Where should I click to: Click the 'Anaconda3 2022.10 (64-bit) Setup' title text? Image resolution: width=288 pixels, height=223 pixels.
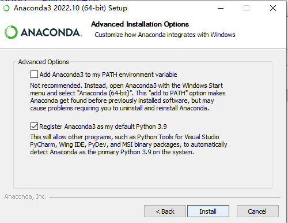[x=70, y=8]
